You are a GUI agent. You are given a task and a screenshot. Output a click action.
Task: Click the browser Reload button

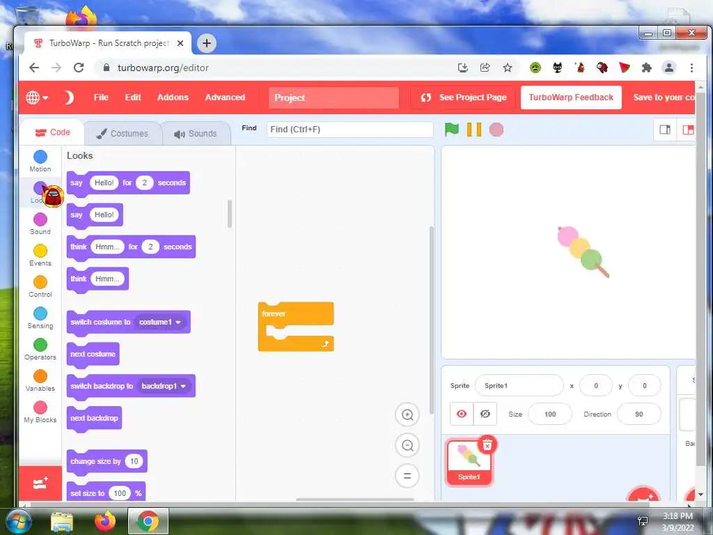tap(79, 68)
